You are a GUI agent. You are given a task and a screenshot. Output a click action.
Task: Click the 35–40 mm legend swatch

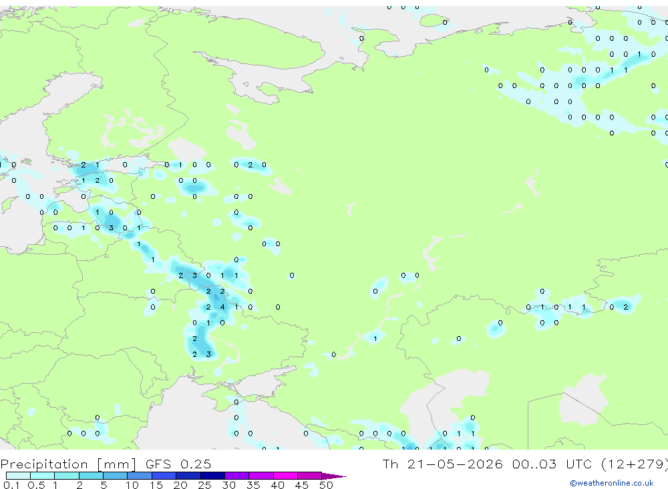pos(261,476)
